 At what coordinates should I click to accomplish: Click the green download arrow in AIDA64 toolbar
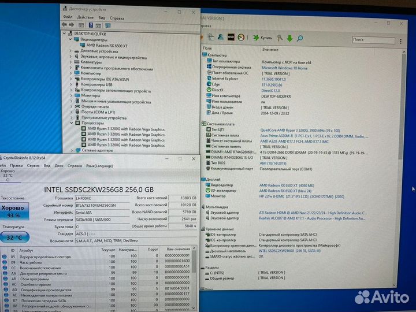coord(288,38)
